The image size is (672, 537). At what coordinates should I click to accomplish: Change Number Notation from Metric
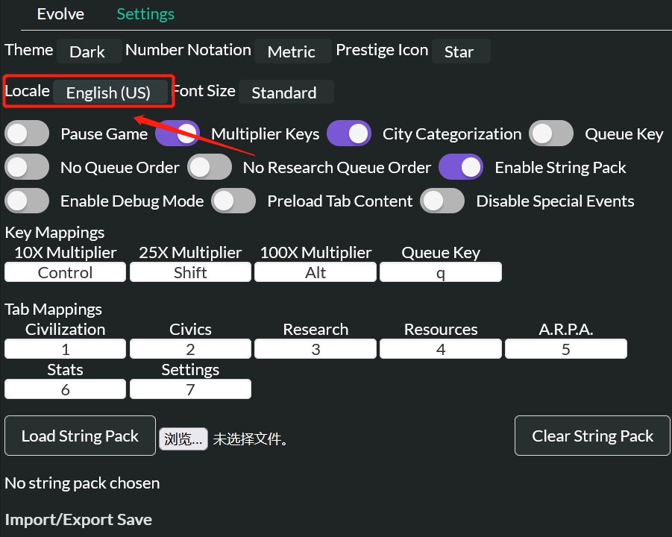[x=292, y=51]
